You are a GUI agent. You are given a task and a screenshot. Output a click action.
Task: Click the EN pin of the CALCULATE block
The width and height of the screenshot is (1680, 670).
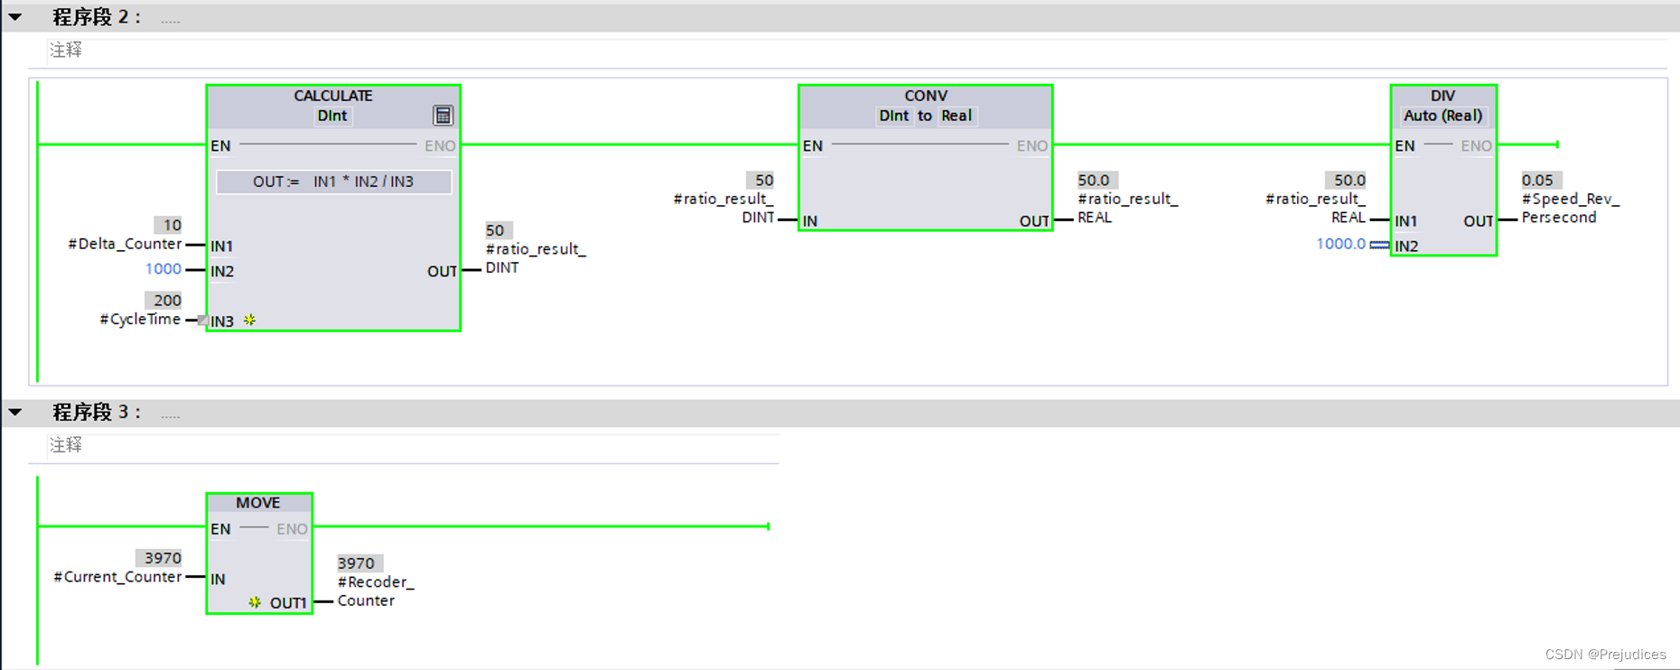click(220, 145)
